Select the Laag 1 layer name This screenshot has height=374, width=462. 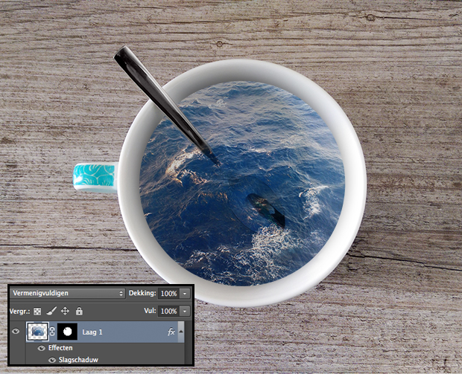(x=92, y=332)
